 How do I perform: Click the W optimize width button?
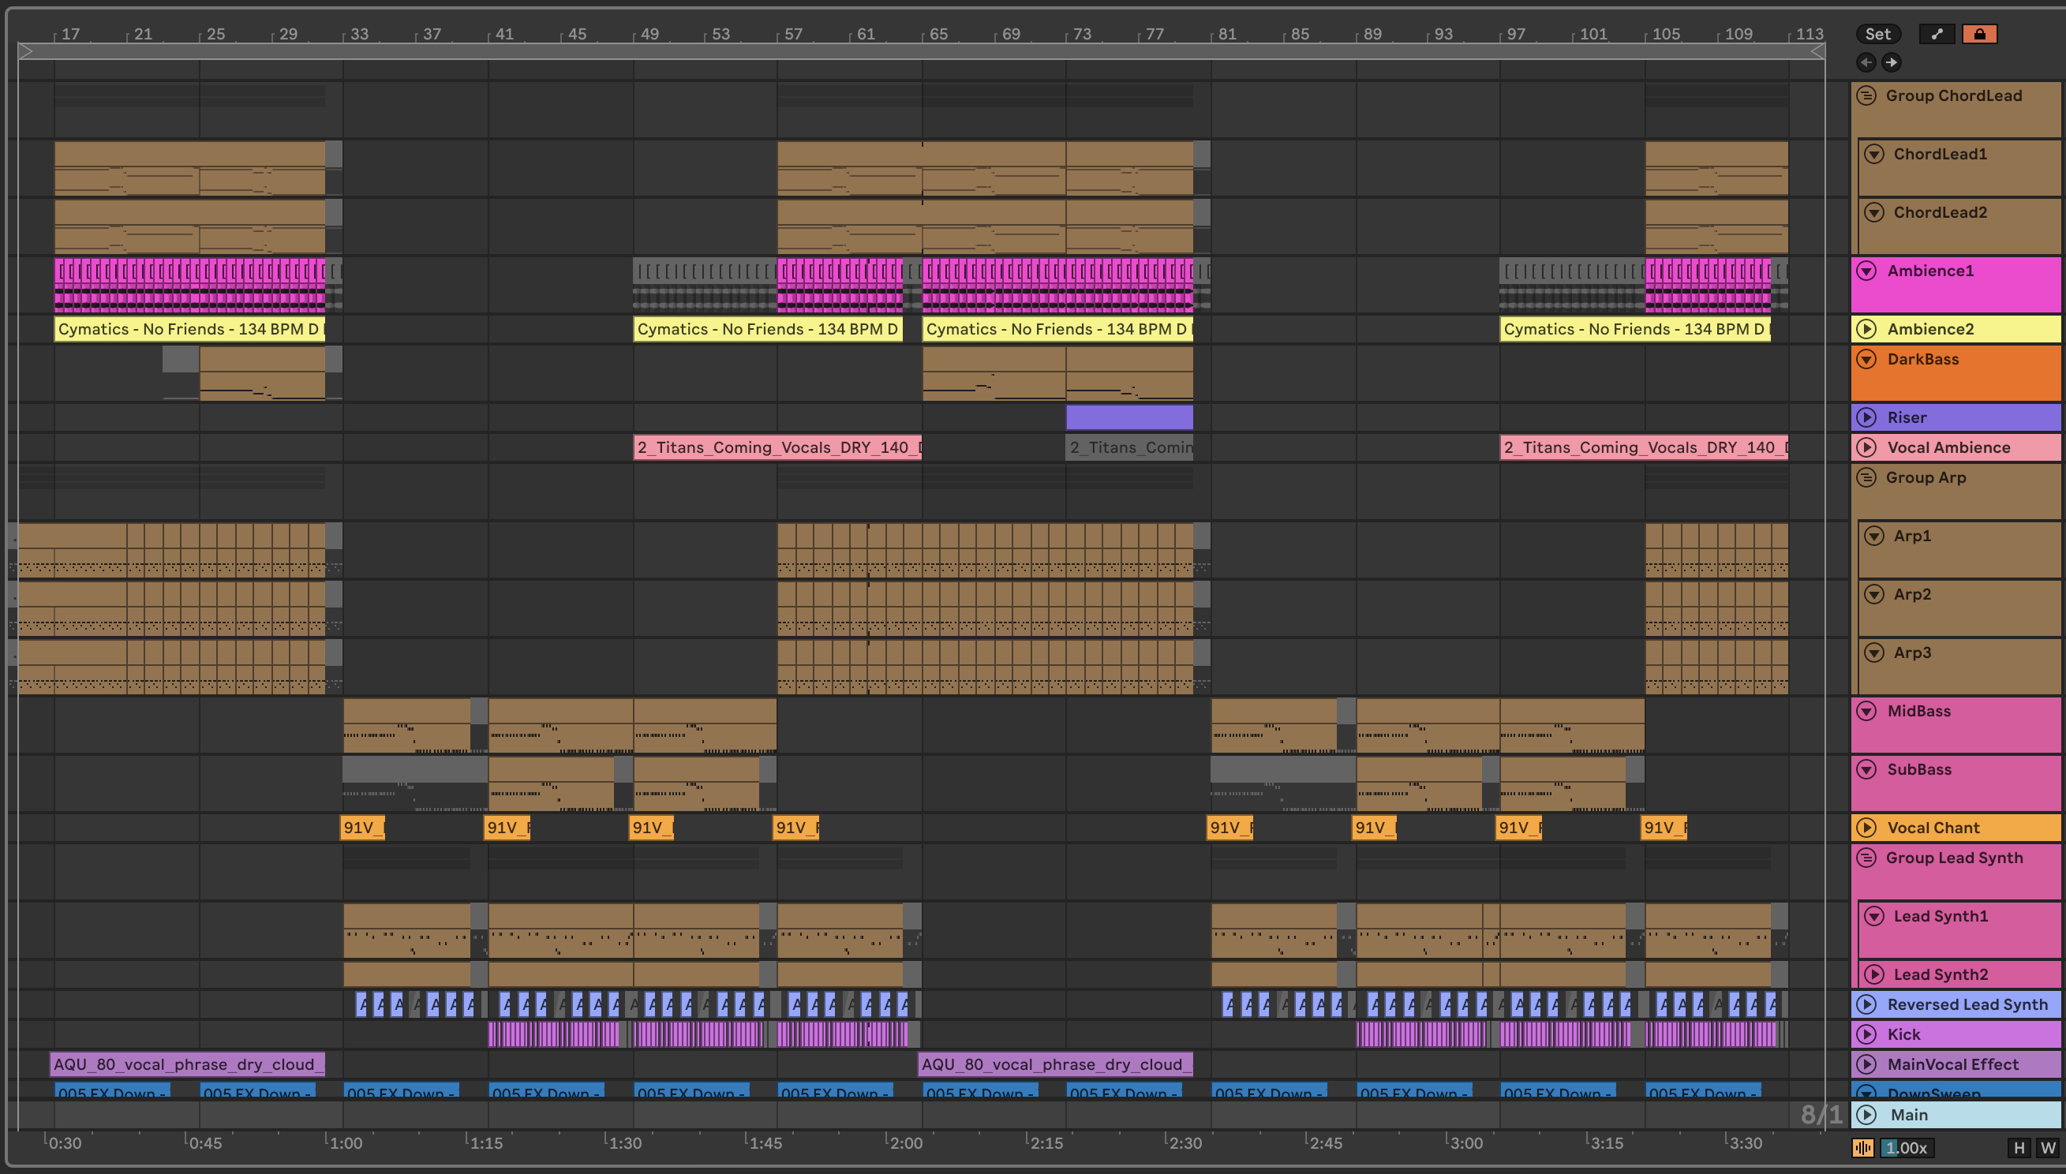2047,1148
